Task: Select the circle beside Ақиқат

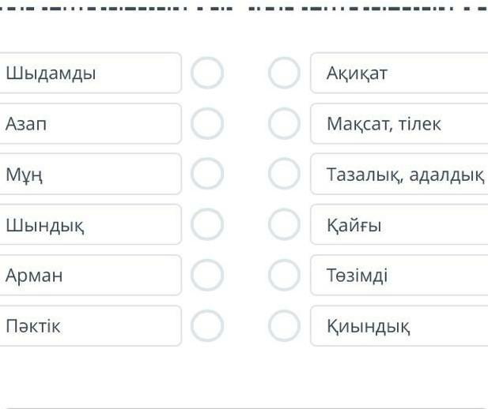Action: click(x=285, y=73)
